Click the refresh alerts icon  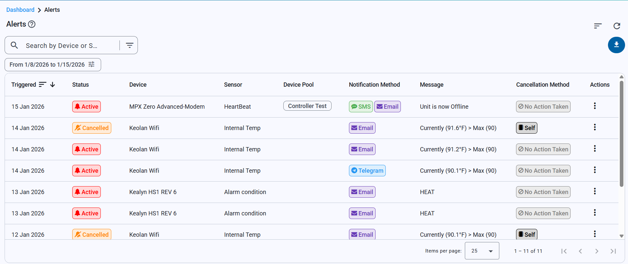pos(617,26)
